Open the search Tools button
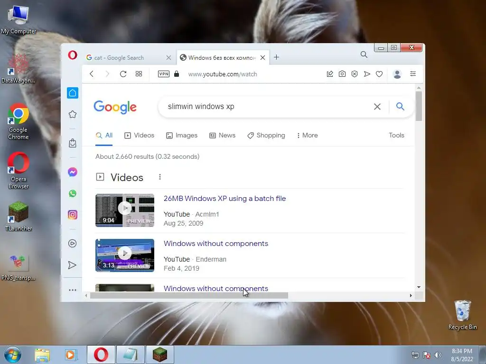486x364 pixels. pyautogui.click(x=396, y=135)
